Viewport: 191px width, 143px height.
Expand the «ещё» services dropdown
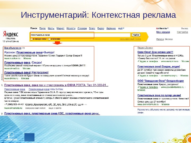pos(121,28)
